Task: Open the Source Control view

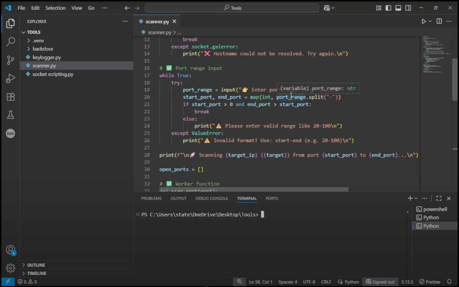Action: click(11, 60)
